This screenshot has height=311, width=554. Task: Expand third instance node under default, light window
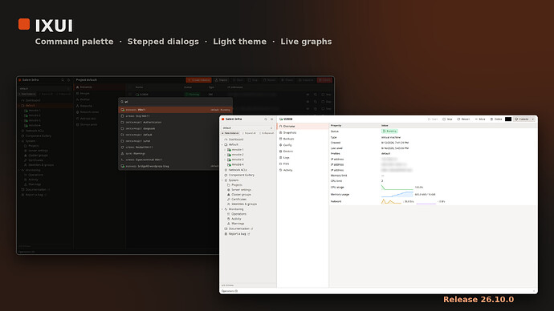(x=225, y=160)
